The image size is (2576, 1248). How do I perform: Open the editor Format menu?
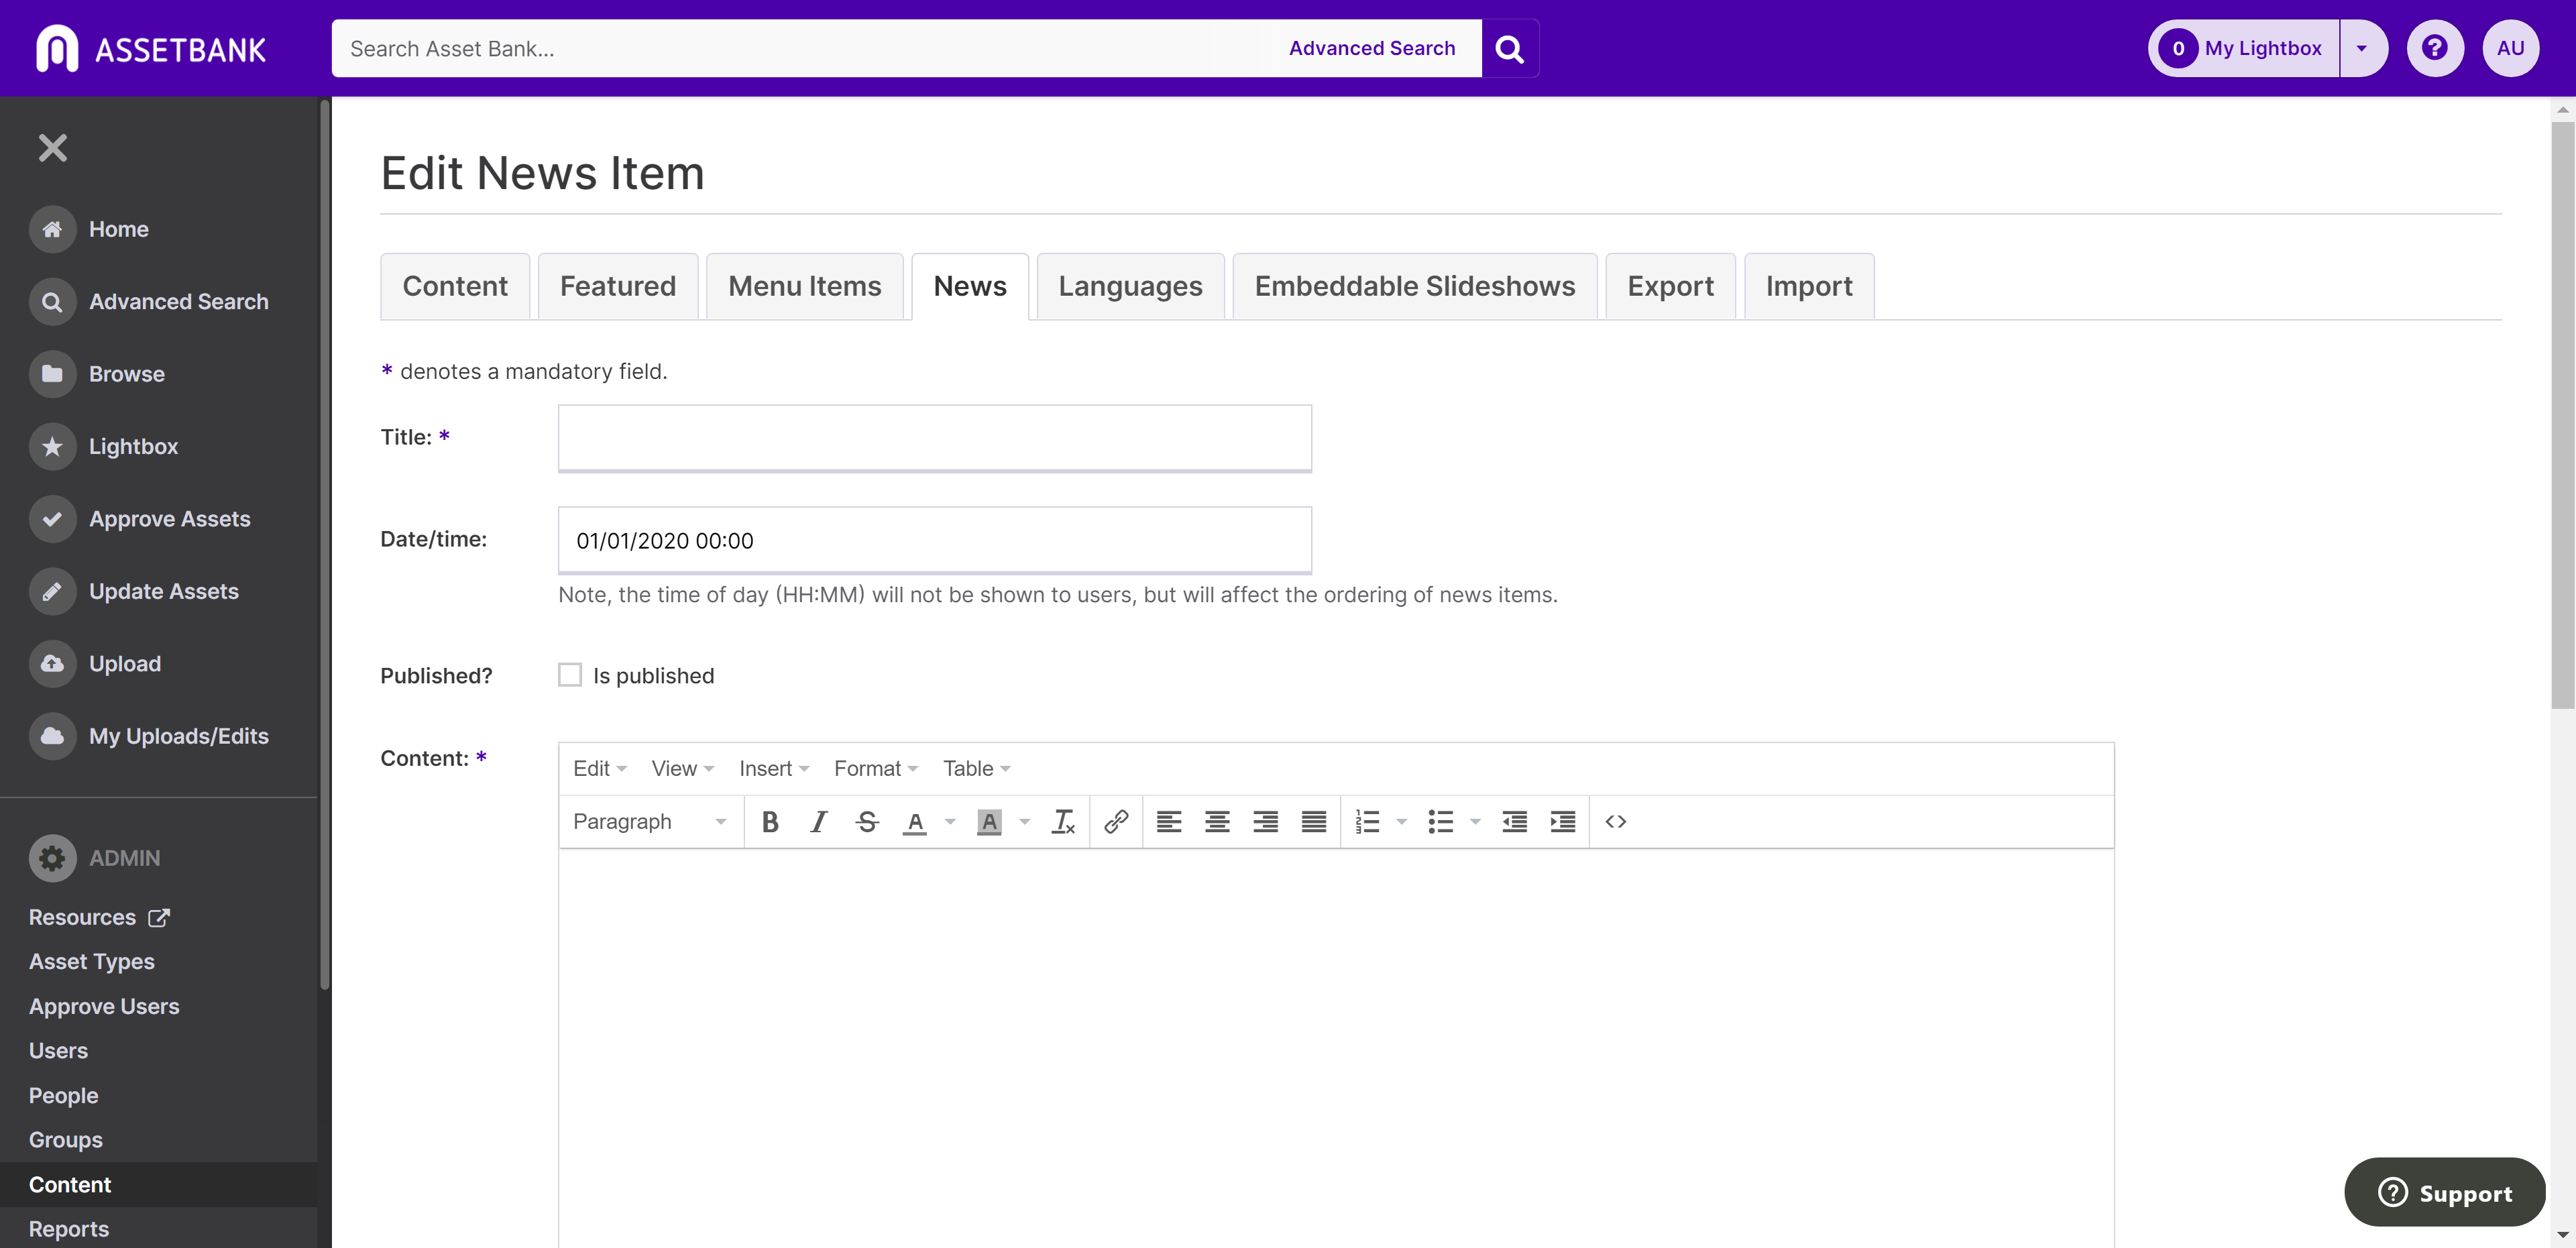(876, 768)
